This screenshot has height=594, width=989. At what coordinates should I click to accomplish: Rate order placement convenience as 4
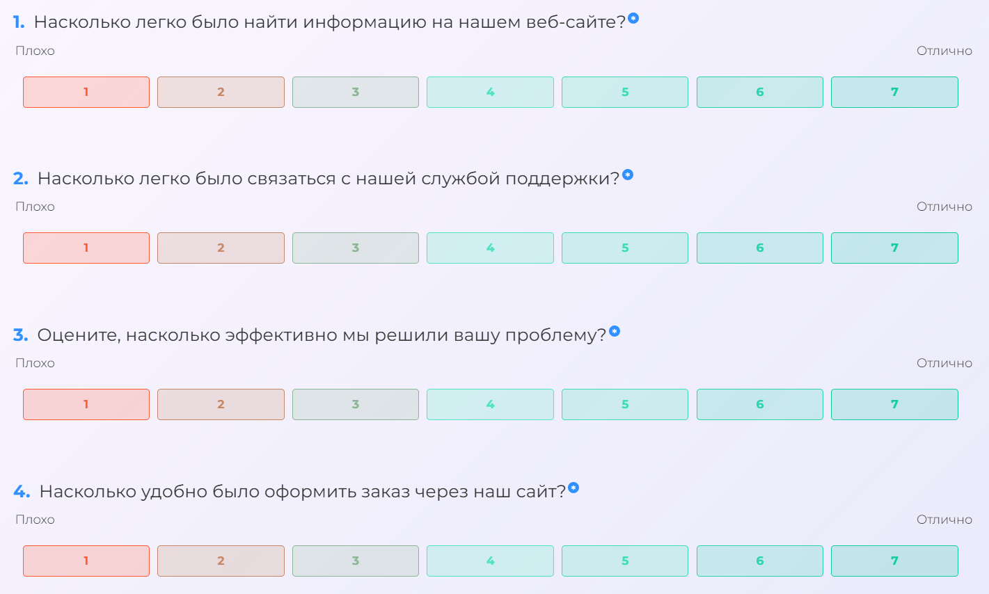tap(490, 561)
